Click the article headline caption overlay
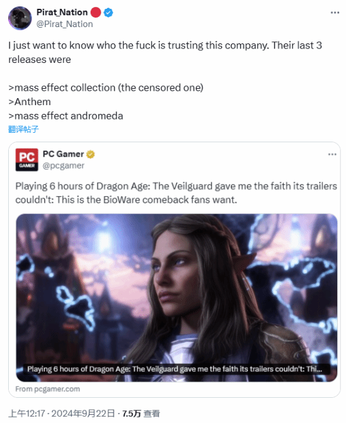 [174, 369]
